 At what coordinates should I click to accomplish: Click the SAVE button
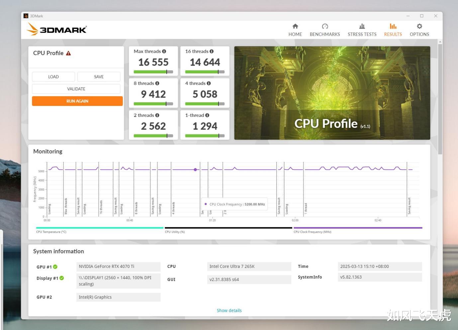click(x=99, y=77)
